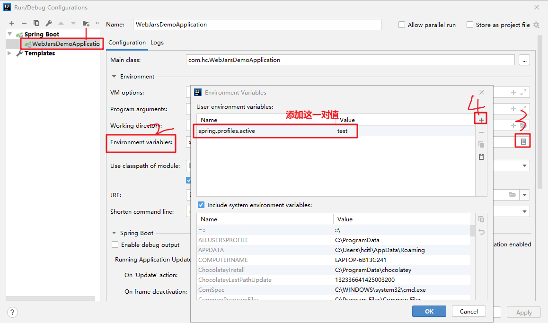Screen dimensions: 548x323
Task: Switch to Configuration tab
Action: point(127,43)
